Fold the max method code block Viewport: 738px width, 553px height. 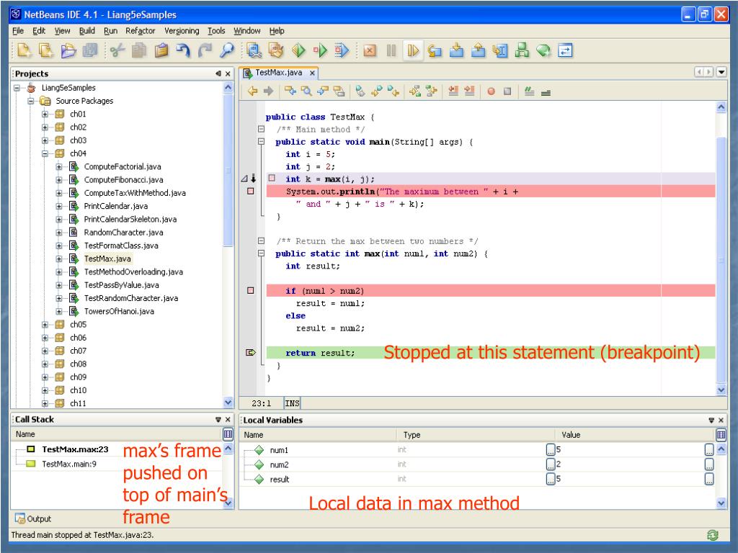tap(261, 253)
